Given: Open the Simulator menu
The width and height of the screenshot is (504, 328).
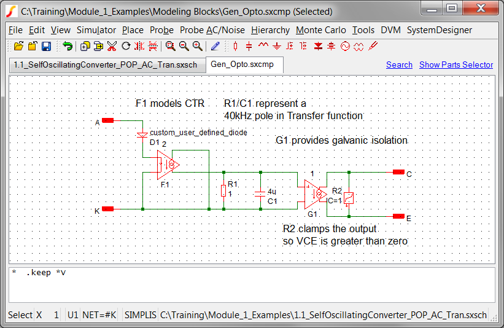Looking at the screenshot, I should click(x=96, y=30).
